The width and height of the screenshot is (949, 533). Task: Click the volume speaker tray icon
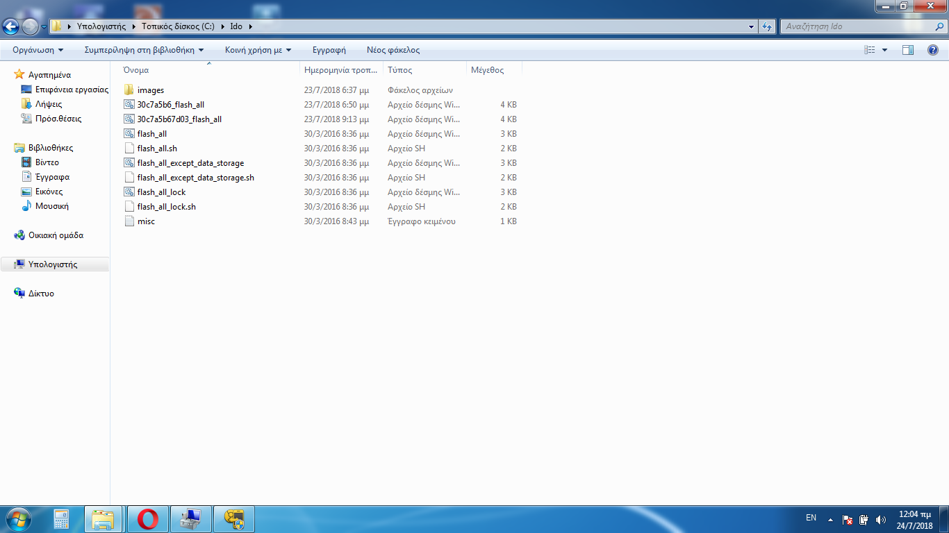click(x=881, y=519)
